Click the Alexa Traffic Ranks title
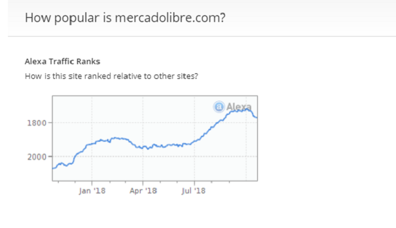 62,61
